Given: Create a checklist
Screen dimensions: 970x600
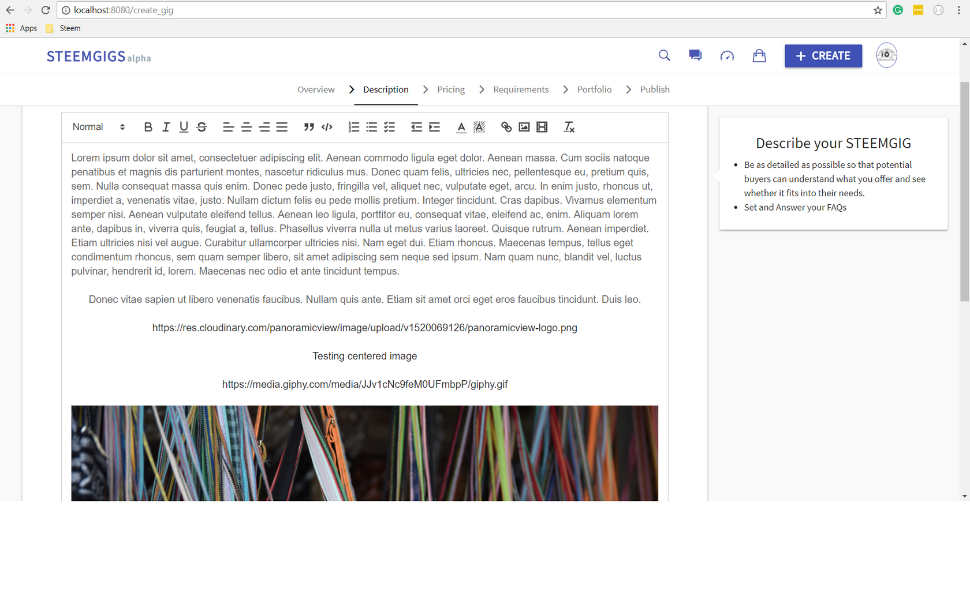Looking at the screenshot, I should click(390, 127).
